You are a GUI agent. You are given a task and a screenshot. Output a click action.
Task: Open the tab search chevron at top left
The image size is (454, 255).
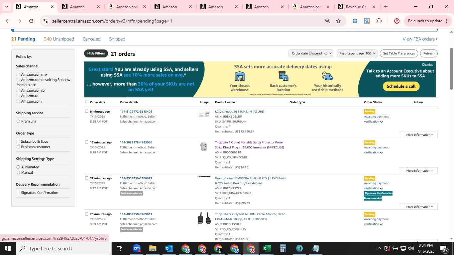pyautogui.click(x=6, y=7)
